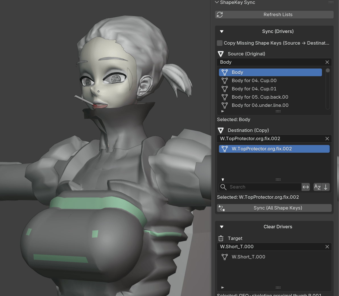The image size is (339, 296).
Task: Click the target list resize grip dots
Action: click(x=278, y=287)
